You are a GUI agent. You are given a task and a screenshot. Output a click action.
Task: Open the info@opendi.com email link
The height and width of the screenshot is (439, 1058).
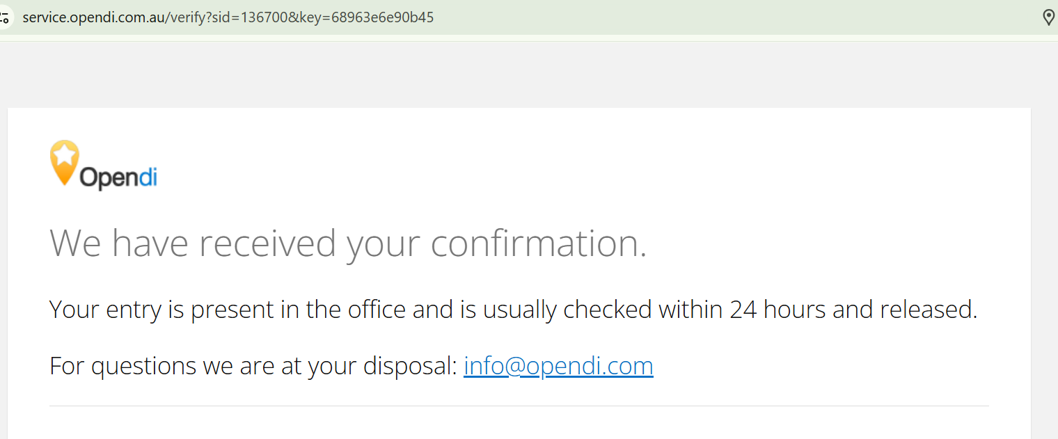pos(558,365)
